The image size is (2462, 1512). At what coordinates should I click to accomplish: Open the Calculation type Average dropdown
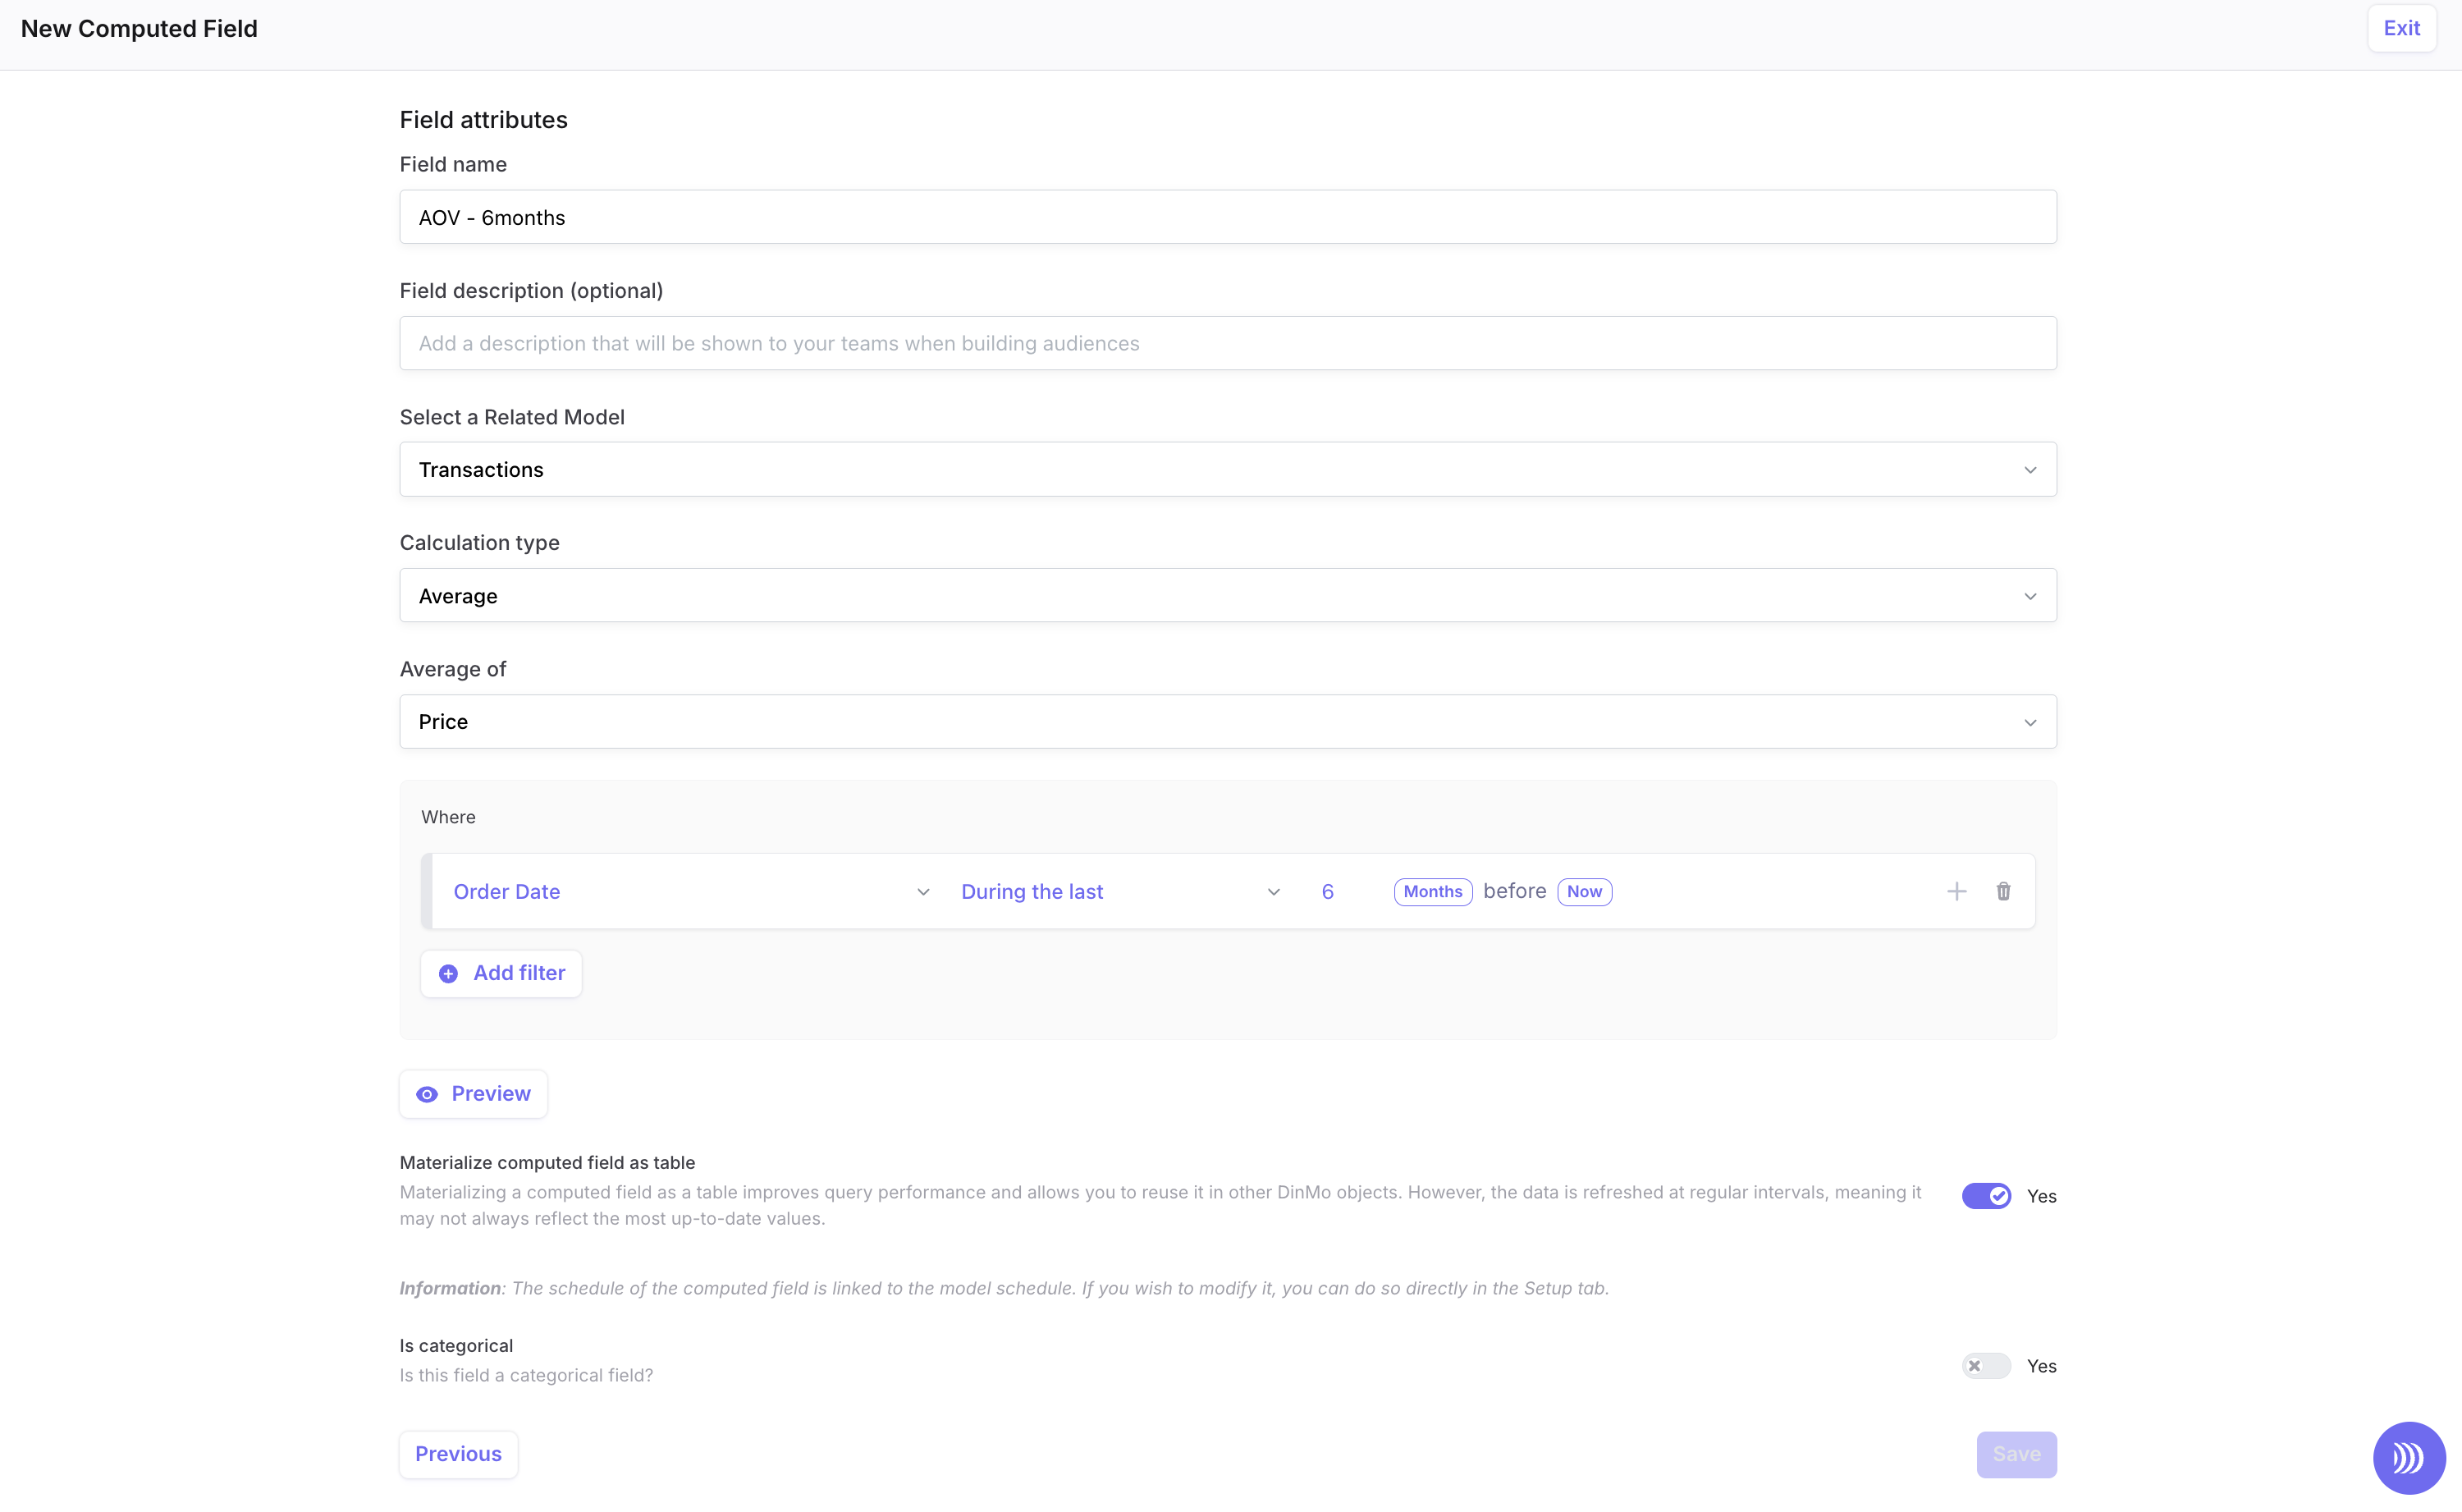point(1228,595)
